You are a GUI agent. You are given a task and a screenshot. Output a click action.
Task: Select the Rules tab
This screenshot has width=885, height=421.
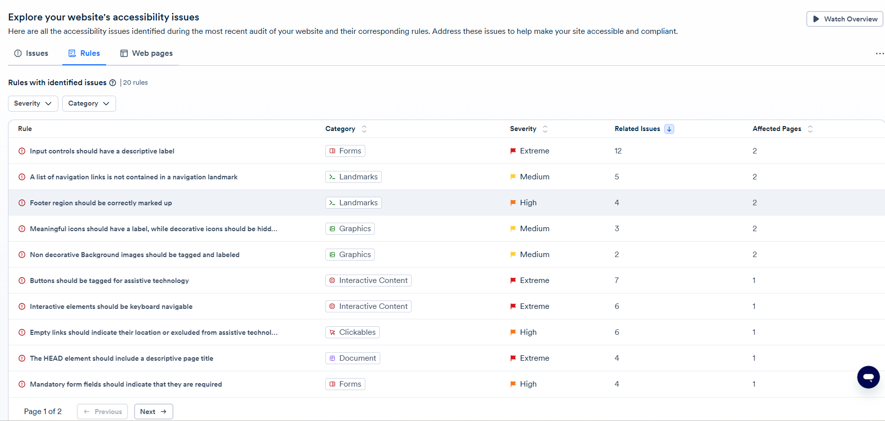pyautogui.click(x=84, y=53)
